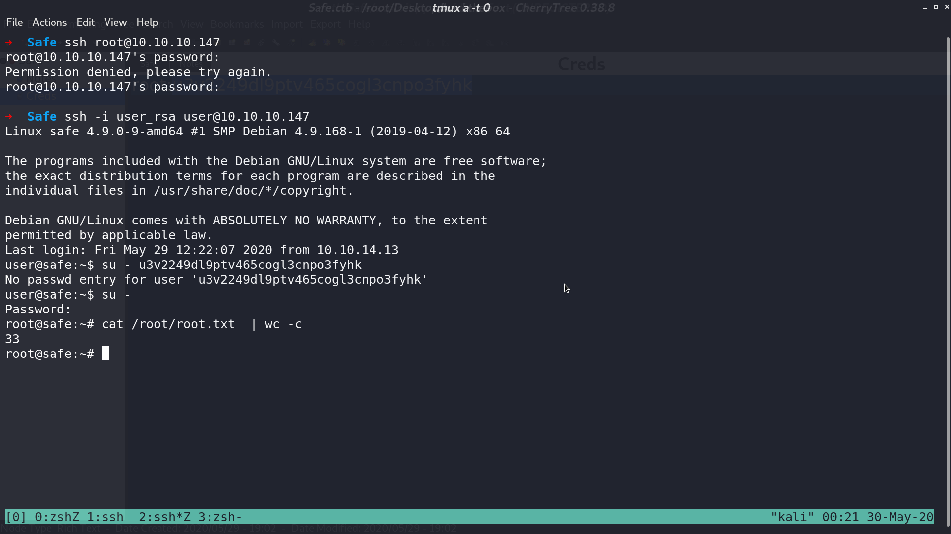Switch to tmux window 3:zsh
951x534 pixels.
220,517
